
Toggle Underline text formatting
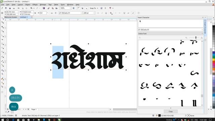click(x=106, y=13)
